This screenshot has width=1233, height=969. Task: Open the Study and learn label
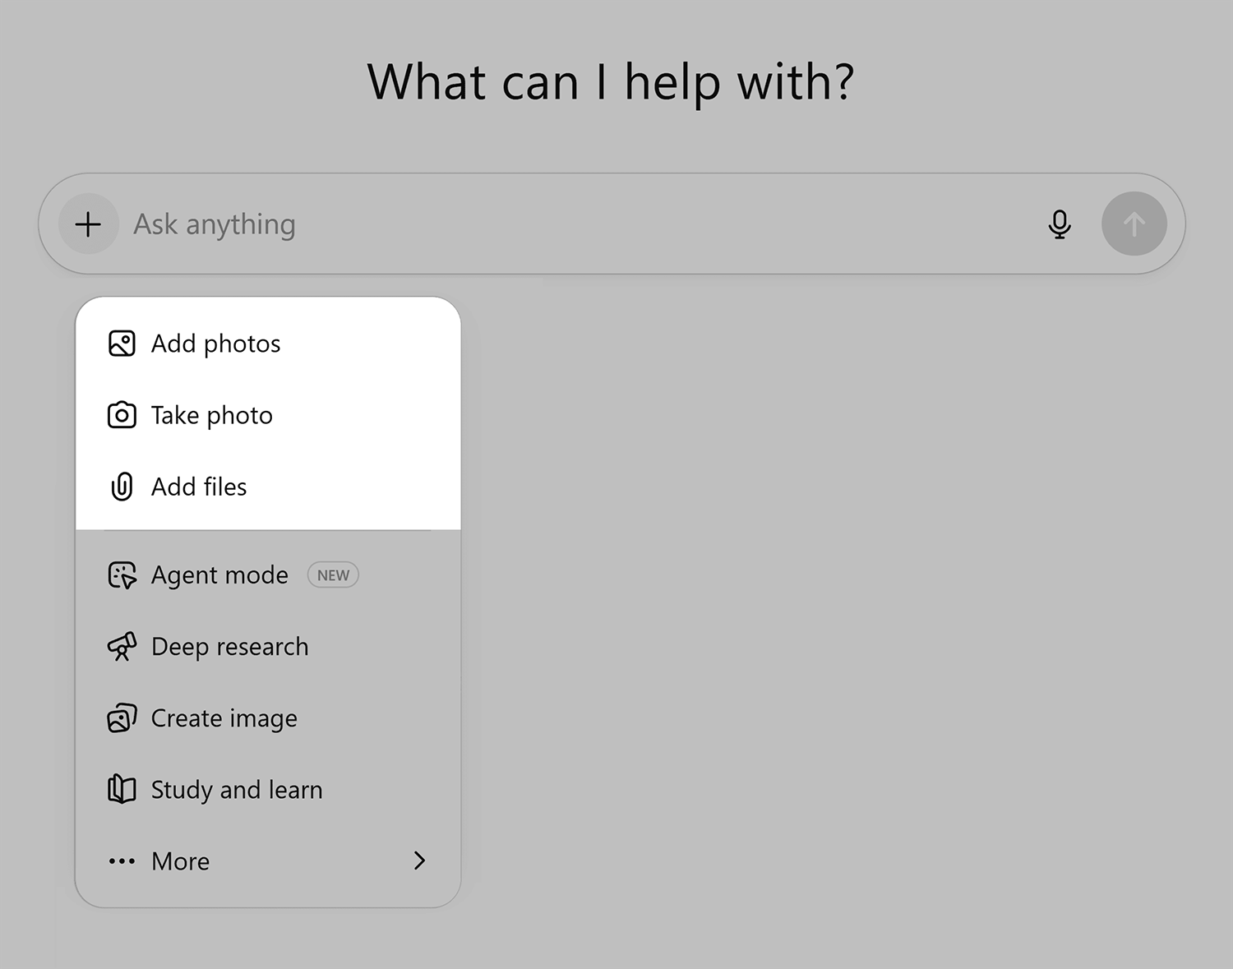click(x=237, y=790)
